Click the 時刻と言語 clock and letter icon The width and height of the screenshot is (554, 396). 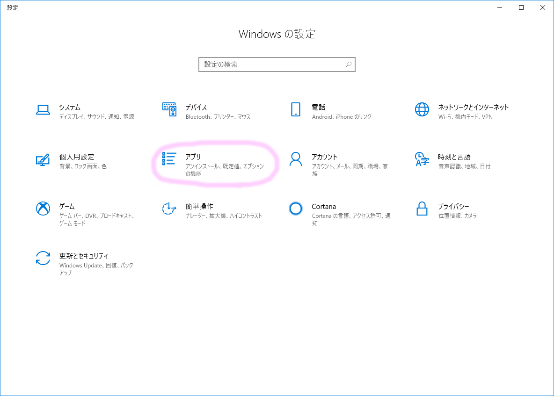pyautogui.click(x=422, y=159)
